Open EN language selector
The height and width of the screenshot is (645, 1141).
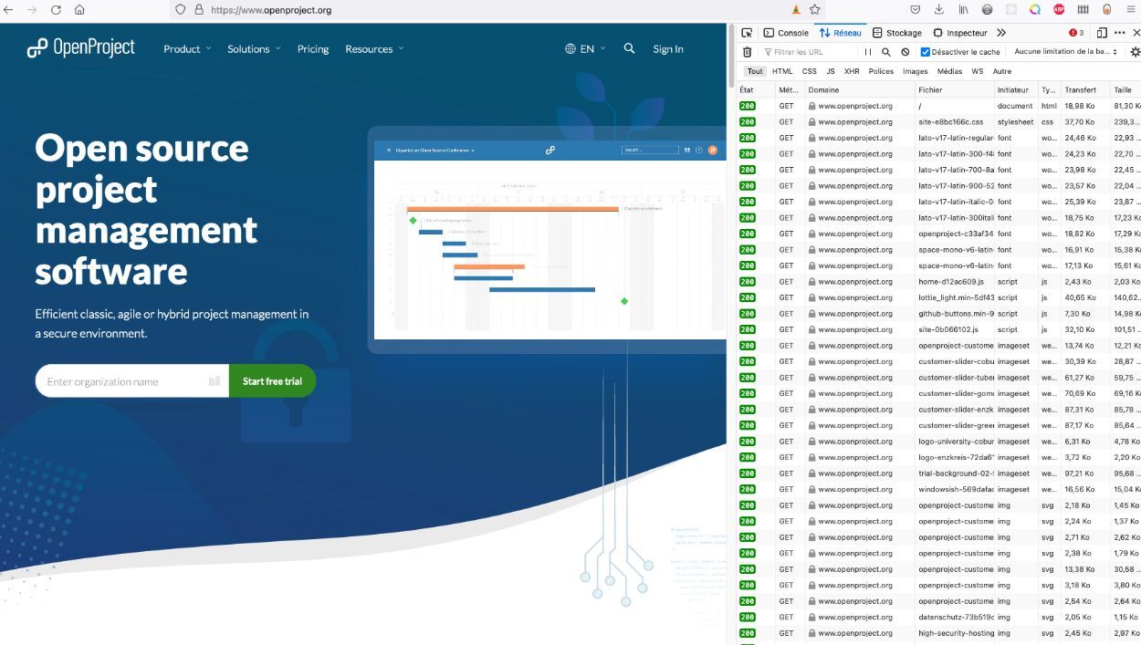pos(585,49)
